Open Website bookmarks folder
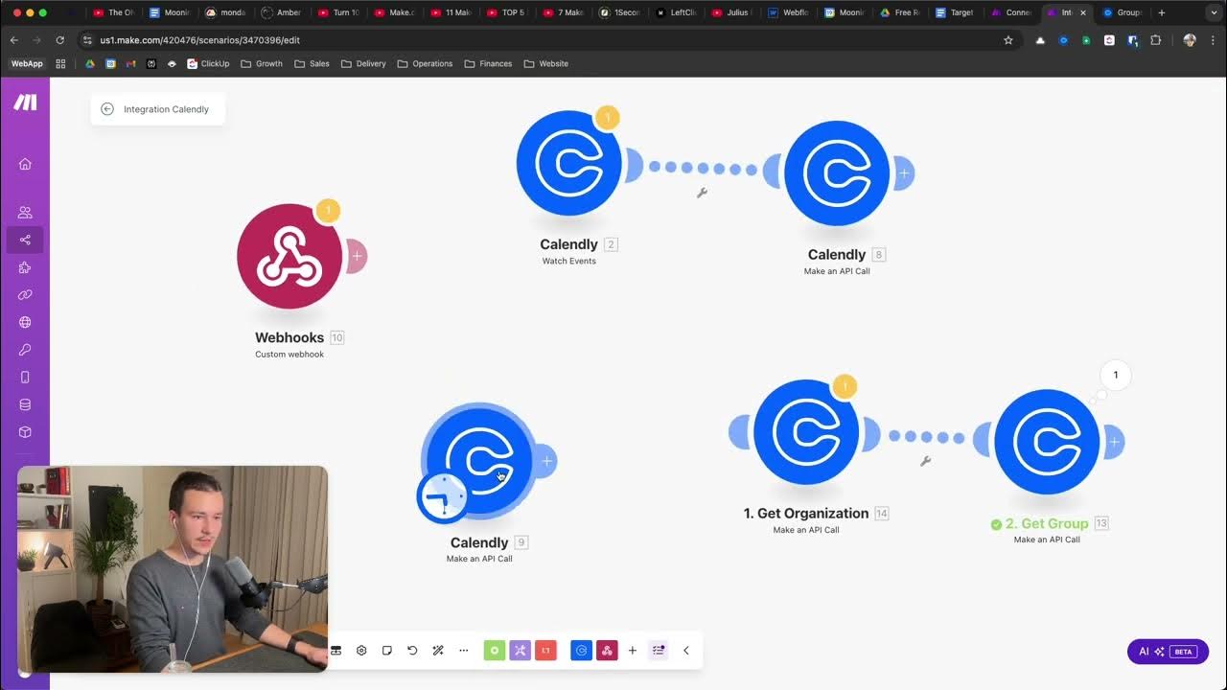The height and width of the screenshot is (690, 1227). pyautogui.click(x=546, y=64)
